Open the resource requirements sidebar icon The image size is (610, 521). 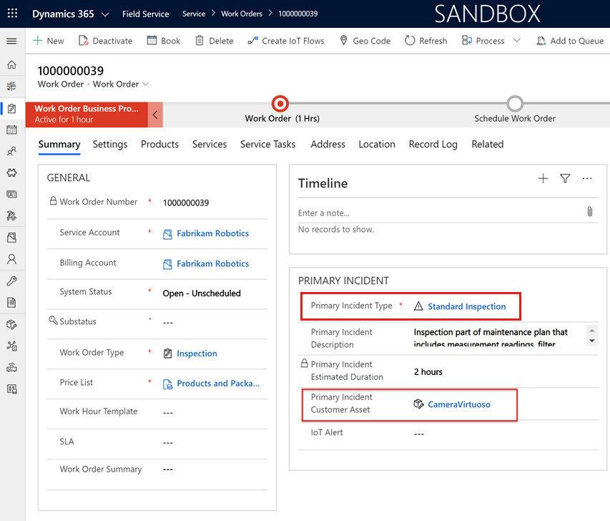tap(12, 151)
